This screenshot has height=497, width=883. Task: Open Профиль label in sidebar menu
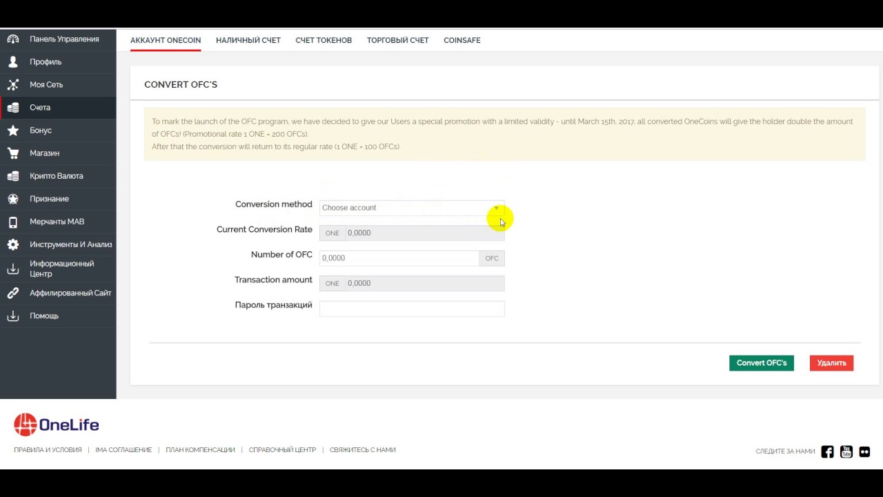[46, 62]
